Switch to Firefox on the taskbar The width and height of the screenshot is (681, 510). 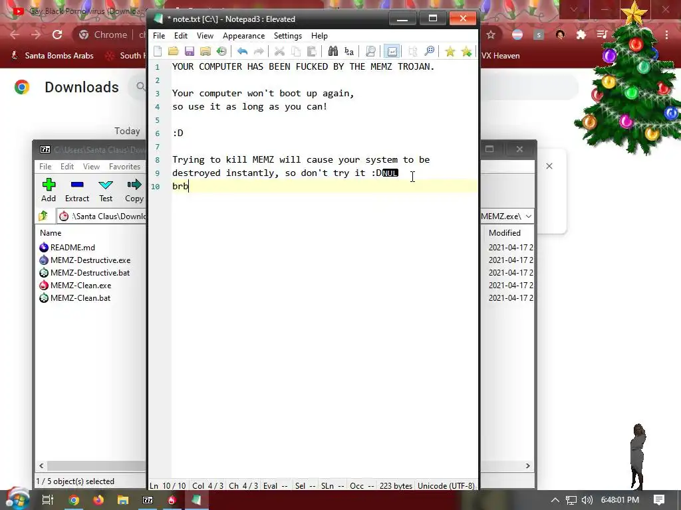(x=98, y=500)
